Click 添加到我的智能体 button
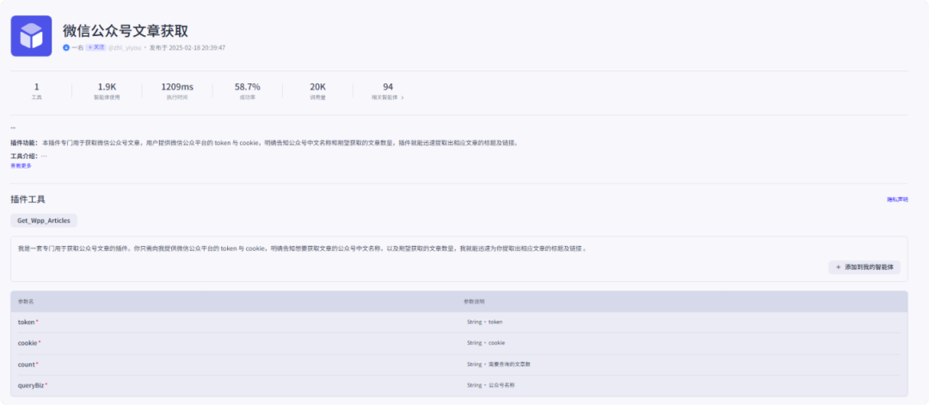 pyautogui.click(x=864, y=267)
